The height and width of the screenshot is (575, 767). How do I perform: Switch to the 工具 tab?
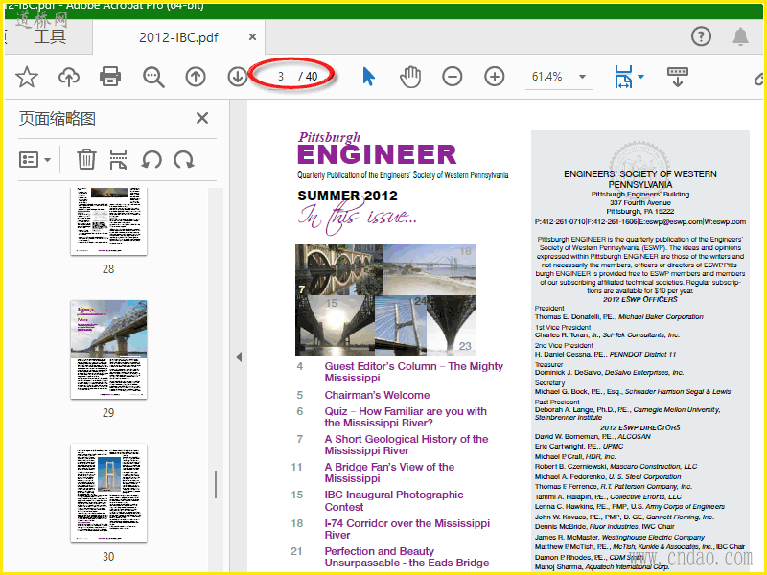point(50,36)
